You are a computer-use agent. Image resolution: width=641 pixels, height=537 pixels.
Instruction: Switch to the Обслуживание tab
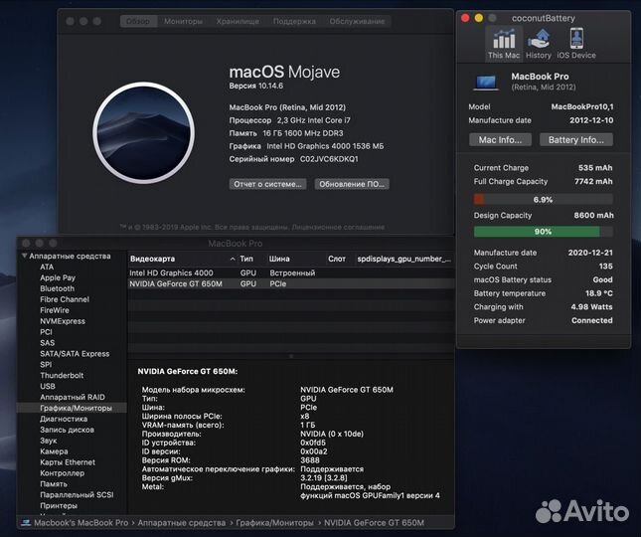click(x=357, y=21)
